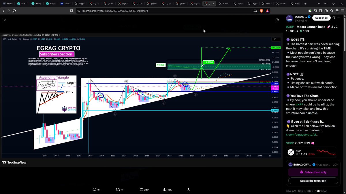Screen dimensions: 346x194
Task: Click the Brave Rewards triangle icon
Action: click(x=267, y=11)
